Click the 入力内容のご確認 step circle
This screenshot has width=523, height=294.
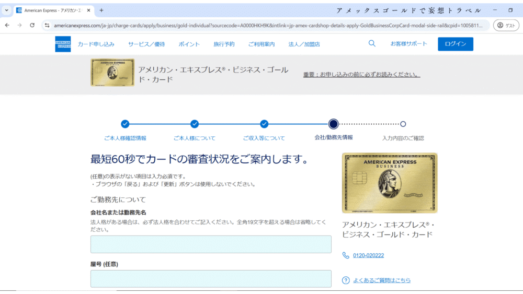(403, 124)
